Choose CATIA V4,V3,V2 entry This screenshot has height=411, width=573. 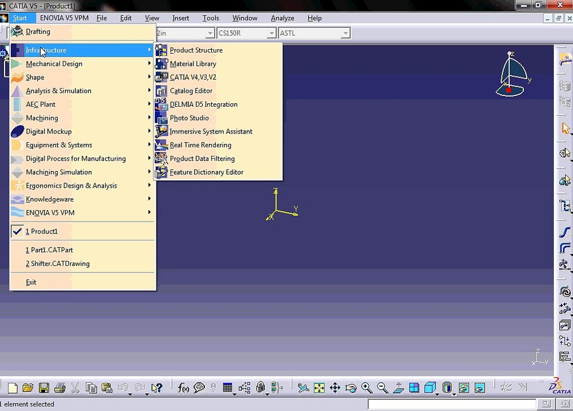pyautogui.click(x=218, y=77)
